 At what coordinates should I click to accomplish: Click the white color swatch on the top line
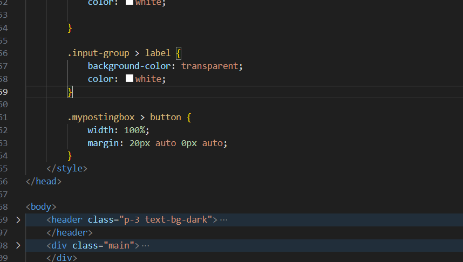[x=130, y=2]
